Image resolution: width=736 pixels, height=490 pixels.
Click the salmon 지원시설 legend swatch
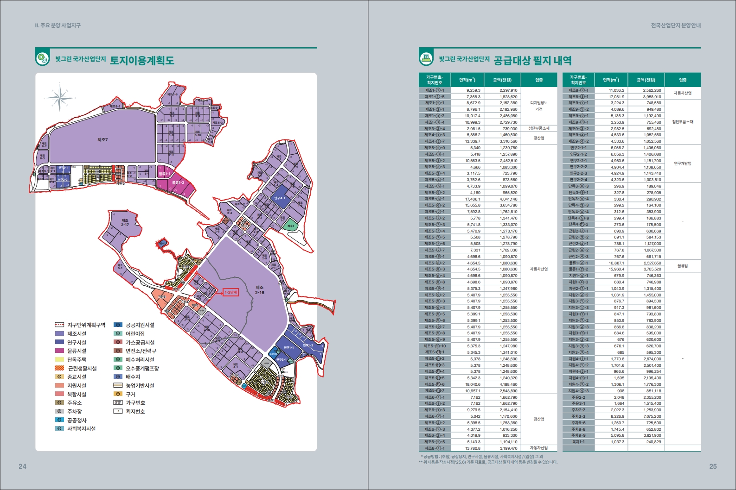click(59, 385)
